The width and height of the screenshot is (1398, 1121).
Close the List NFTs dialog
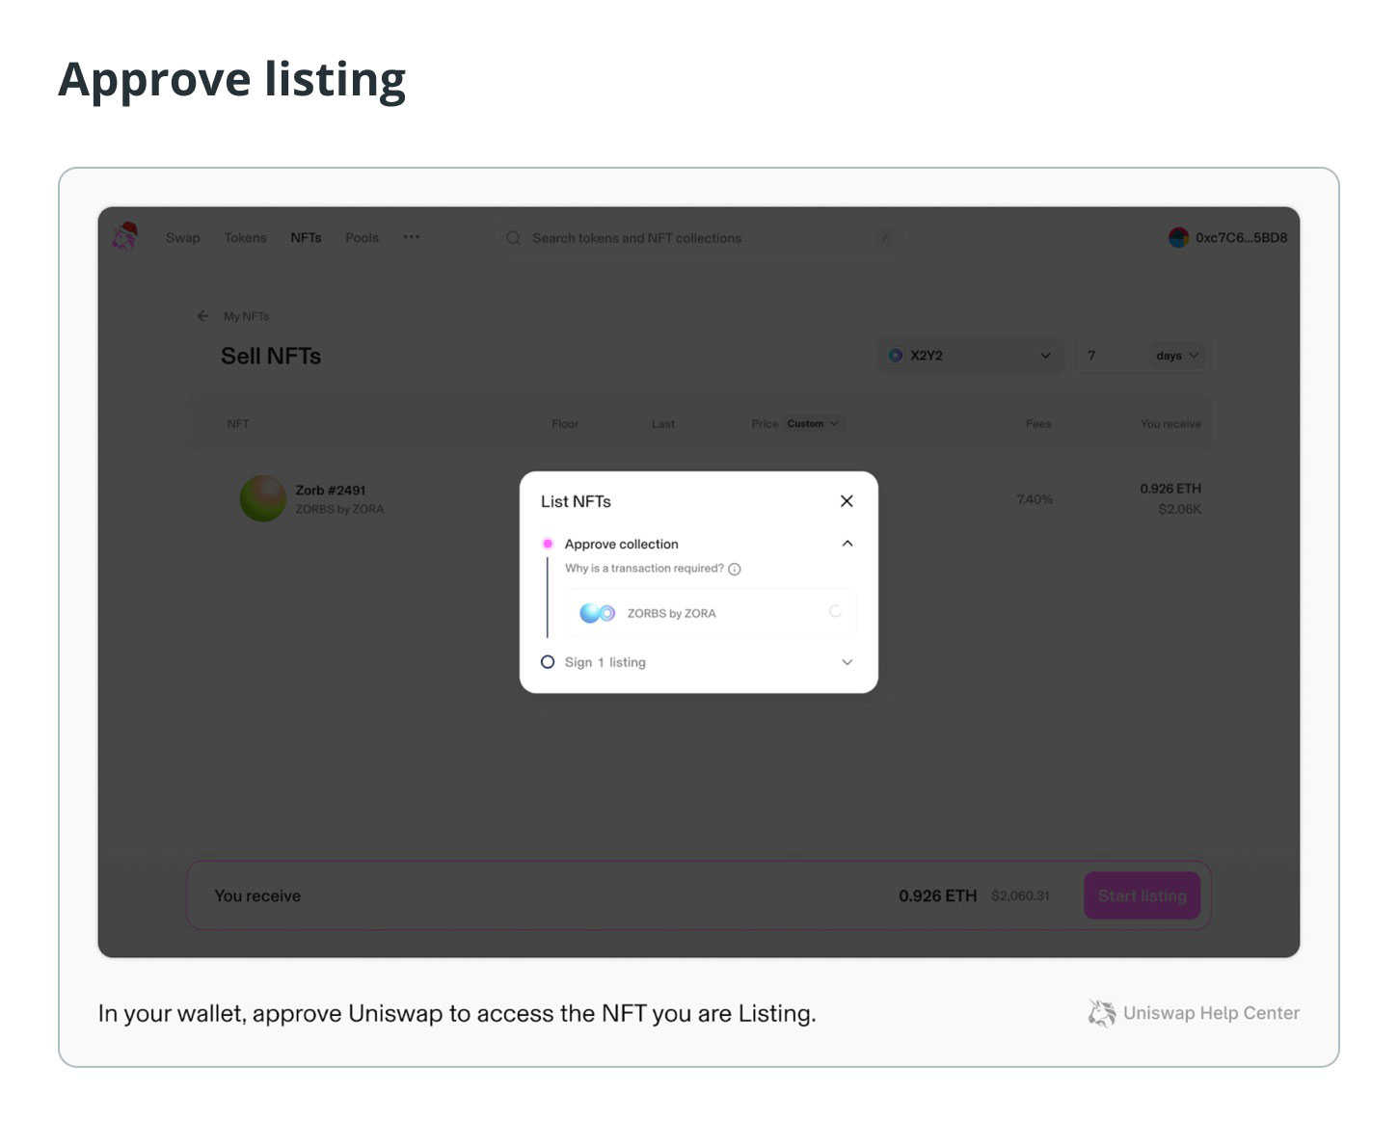click(847, 501)
